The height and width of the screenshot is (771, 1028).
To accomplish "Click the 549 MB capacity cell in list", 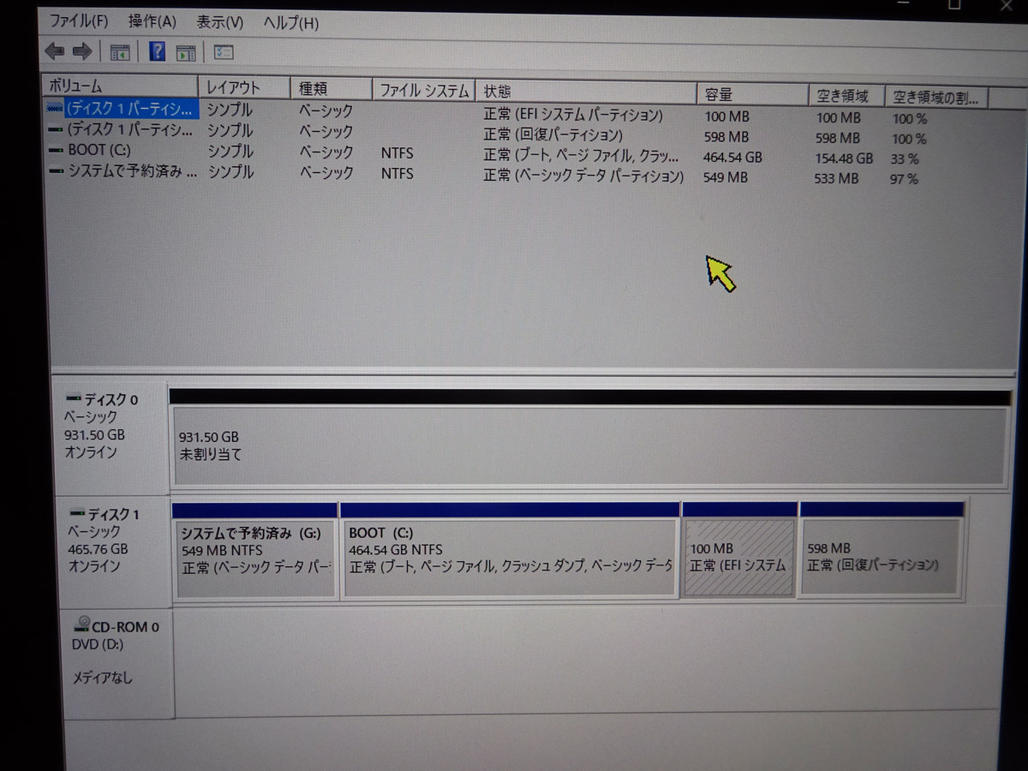I will pos(726,178).
